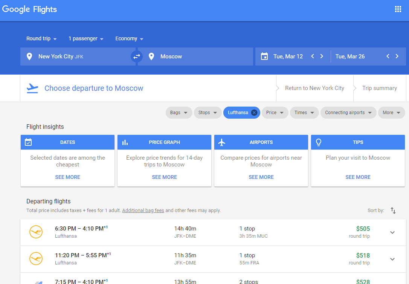Screen dimensions: 409x284
Task: Remove the Lufthansa filter chip
Action: tap(254, 113)
